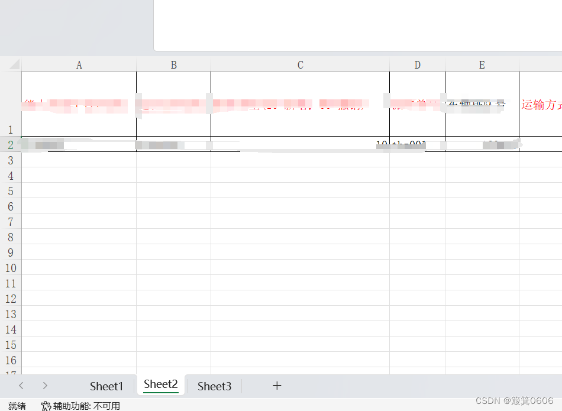Image resolution: width=562 pixels, height=411 pixels.
Task: Click cell D2 value
Action: coord(417,144)
